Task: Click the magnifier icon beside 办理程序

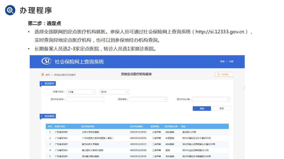Action: 10,10
